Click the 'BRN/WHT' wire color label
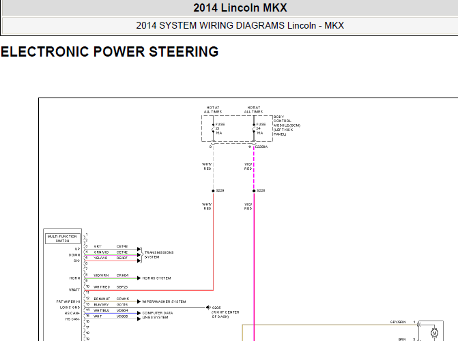The width and height of the screenshot is (458, 341). coord(102,299)
